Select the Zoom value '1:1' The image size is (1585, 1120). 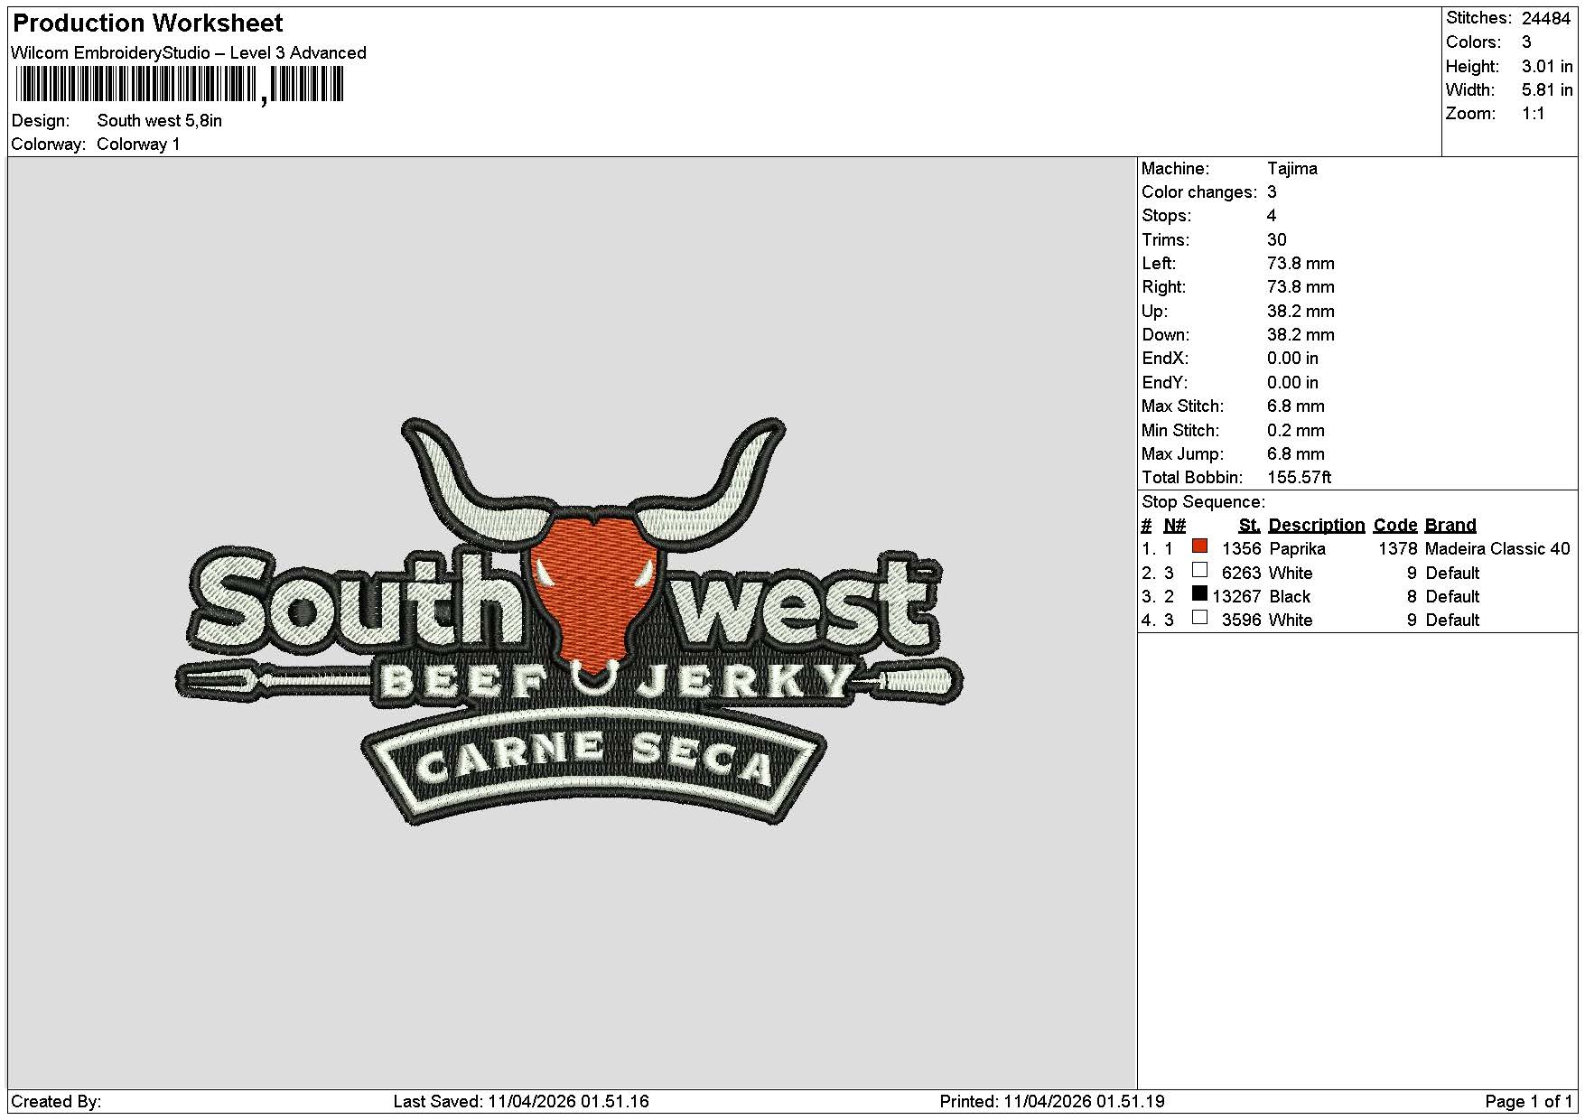click(x=1534, y=114)
